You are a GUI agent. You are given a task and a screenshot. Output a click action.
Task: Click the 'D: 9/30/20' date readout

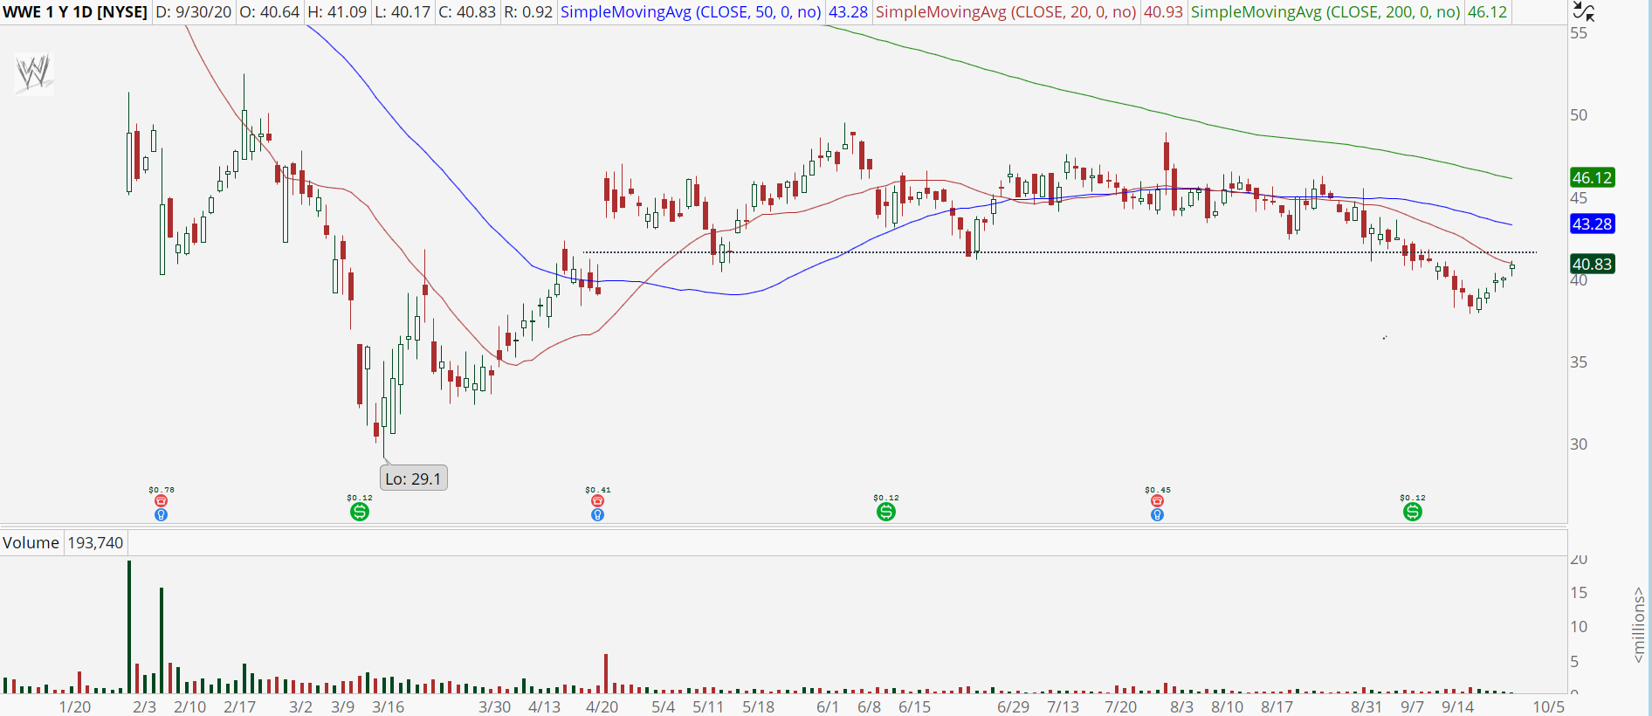tap(194, 12)
